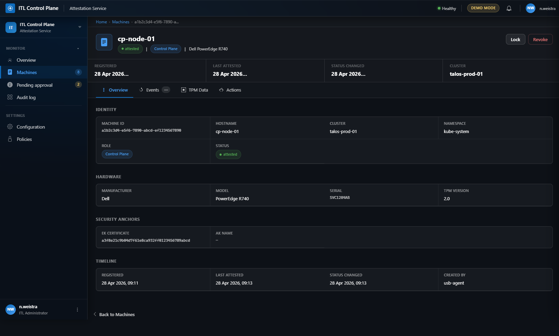Screen dimensions: 559x336
Task: Click the Healthy status indicator
Action: pos(447,8)
